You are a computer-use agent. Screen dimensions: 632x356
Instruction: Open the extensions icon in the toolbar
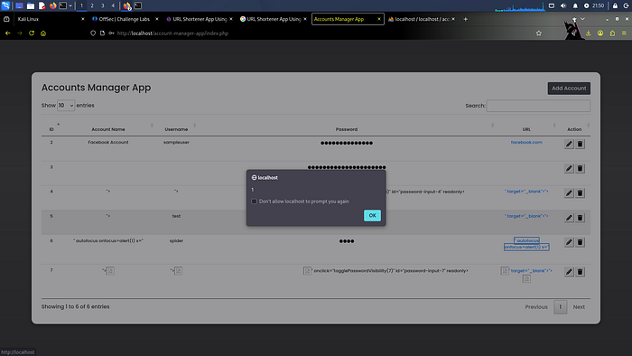click(x=612, y=33)
